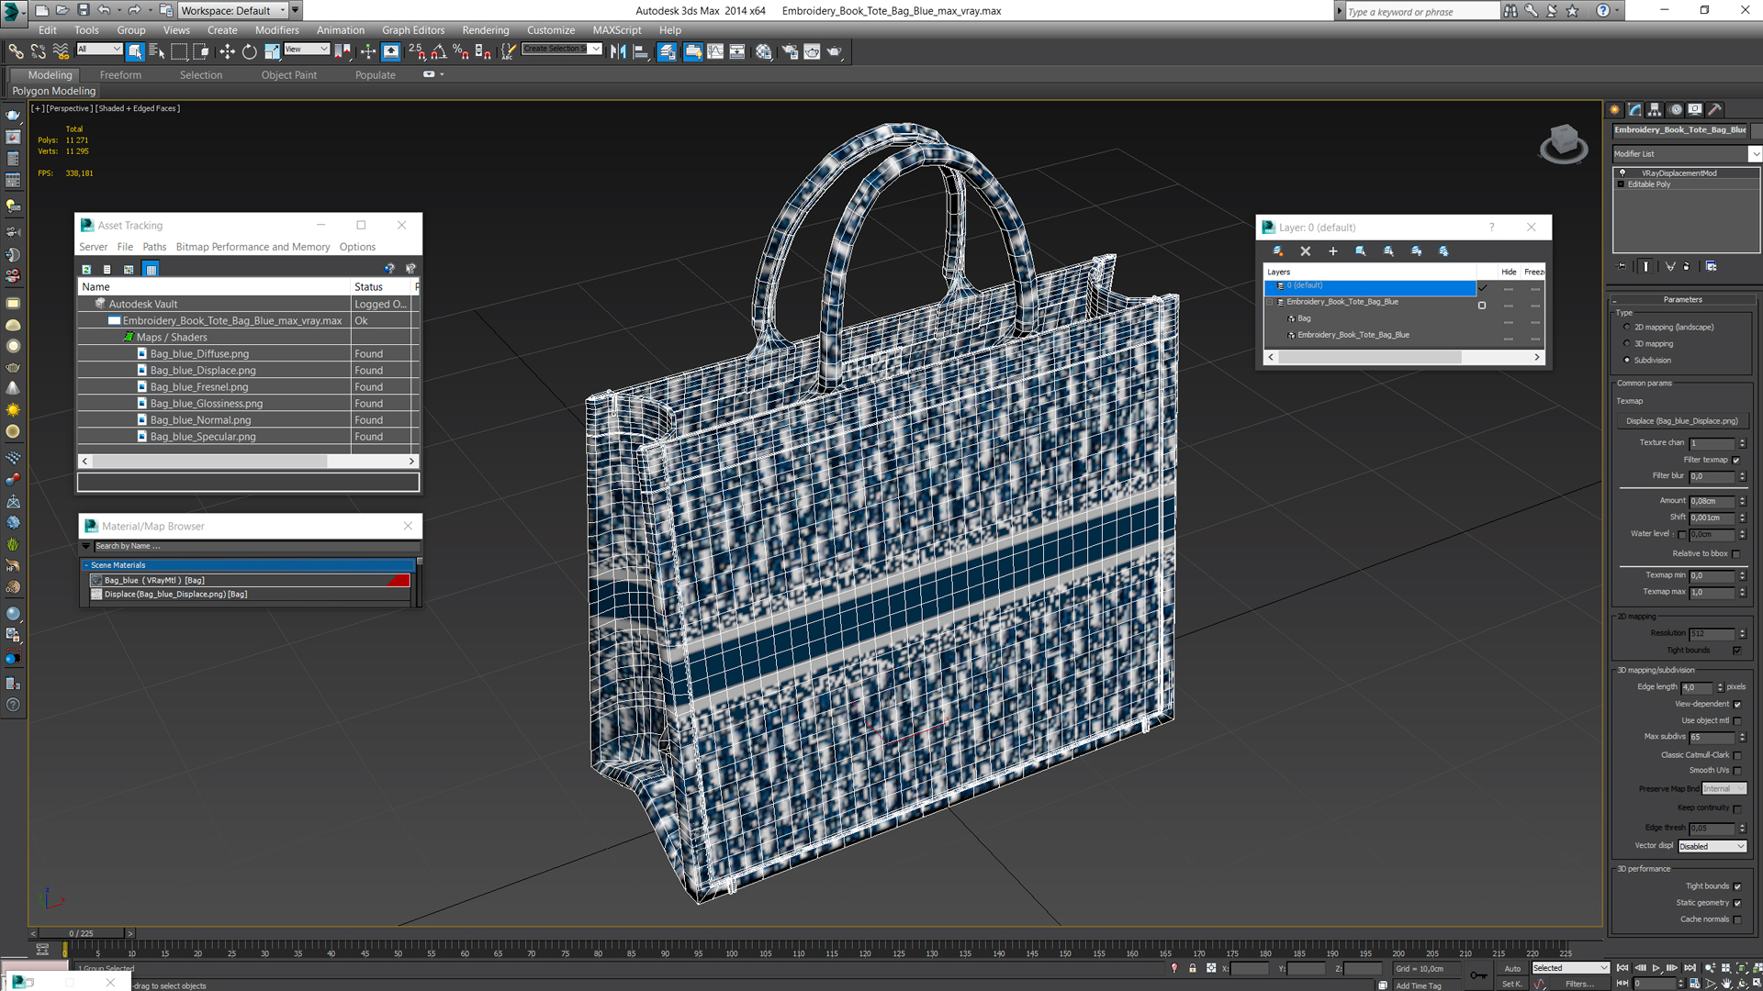Open the selection filter All dropdown

99,49
